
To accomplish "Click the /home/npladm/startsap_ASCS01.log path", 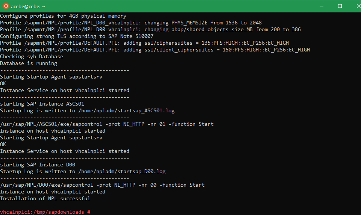I will (x=126, y=111).
